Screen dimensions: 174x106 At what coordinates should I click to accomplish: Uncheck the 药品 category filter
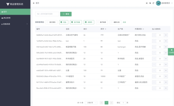click(x=64, y=22)
